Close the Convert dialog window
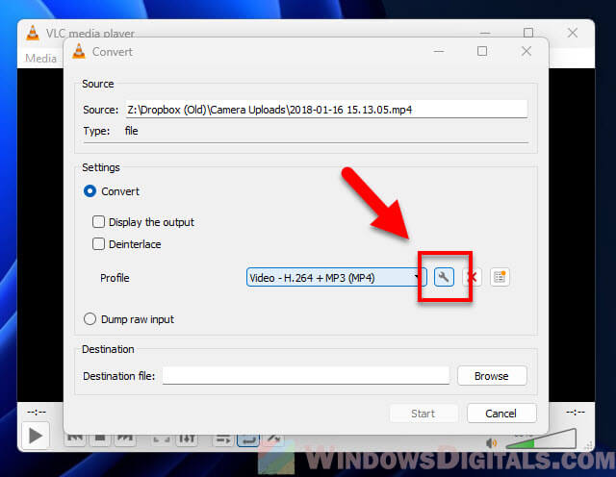 [x=526, y=51]
